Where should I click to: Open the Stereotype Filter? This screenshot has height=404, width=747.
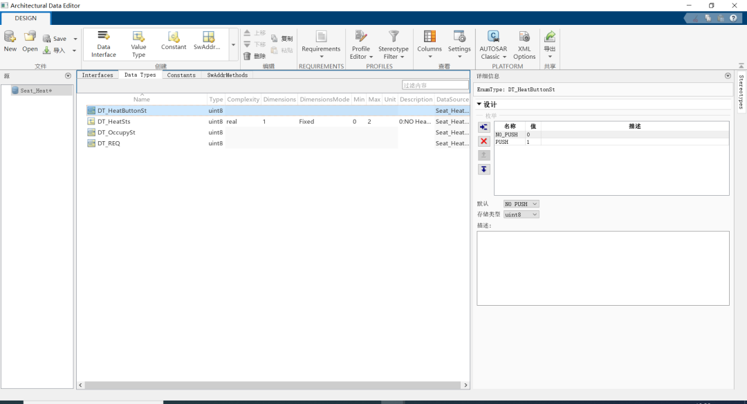(x=394, y=44)
